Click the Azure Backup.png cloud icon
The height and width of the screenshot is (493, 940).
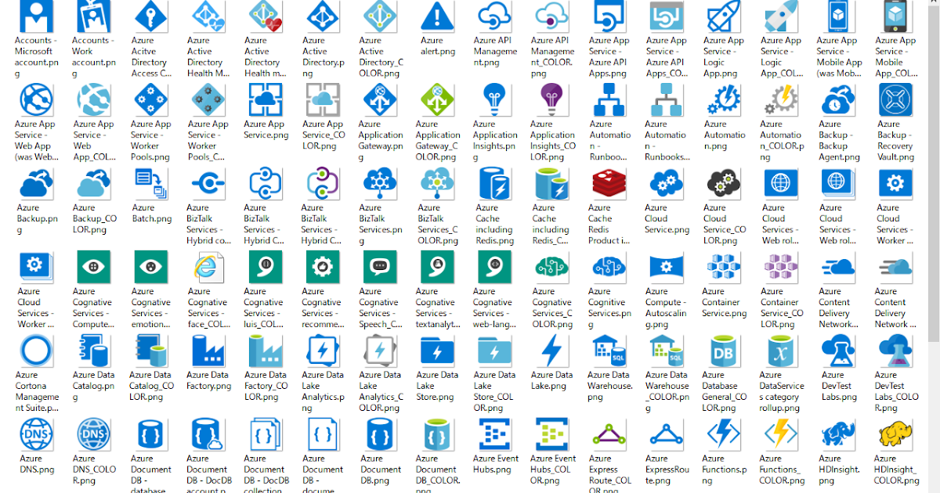(x=35, y=183)
